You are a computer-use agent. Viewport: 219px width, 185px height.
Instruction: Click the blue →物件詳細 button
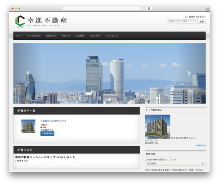click(47, 133)
